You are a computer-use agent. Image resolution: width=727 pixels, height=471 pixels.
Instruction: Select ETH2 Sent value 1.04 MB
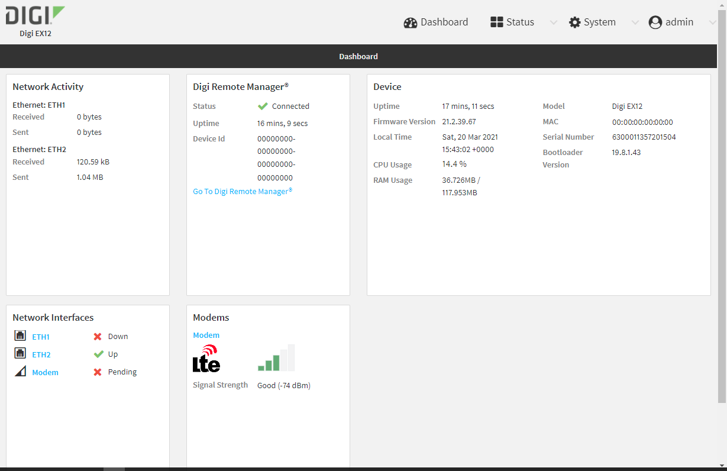[x=90, y=177]
